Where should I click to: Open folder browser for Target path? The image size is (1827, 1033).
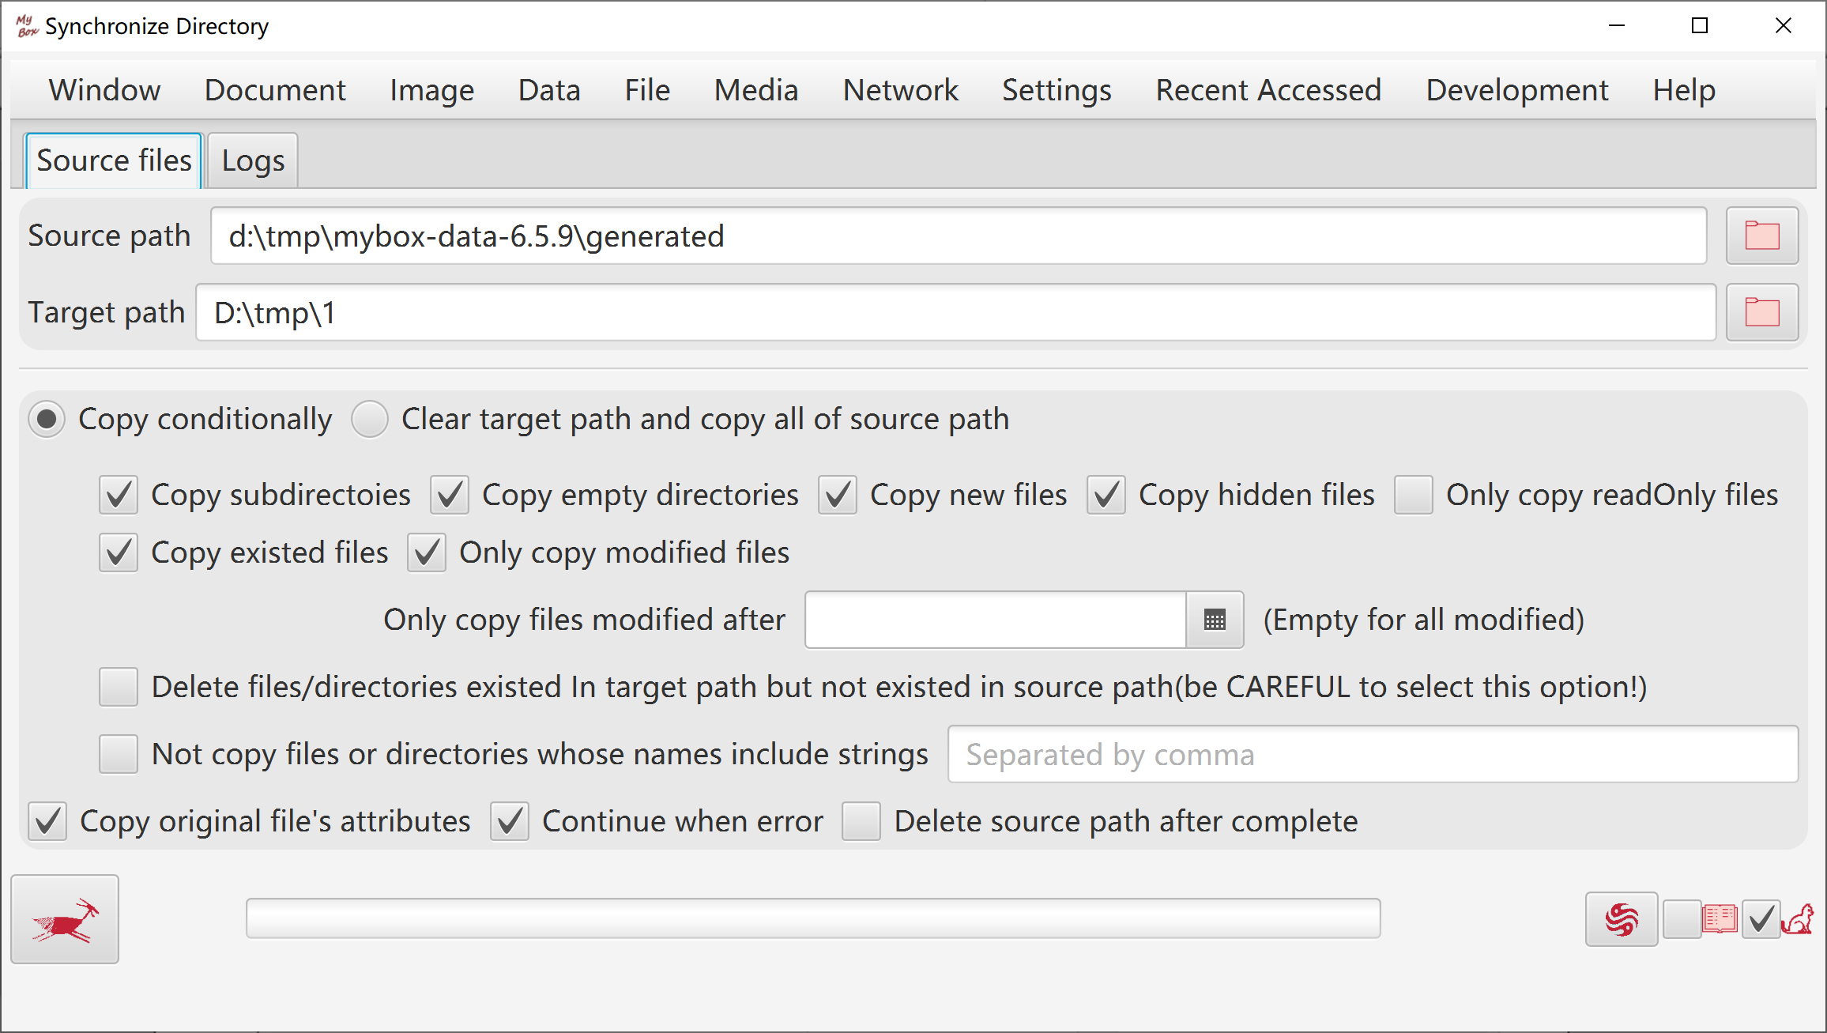pos(1762,312)
